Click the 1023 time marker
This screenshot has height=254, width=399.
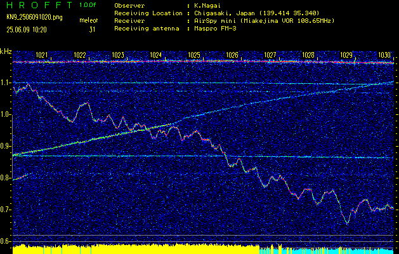118,55
